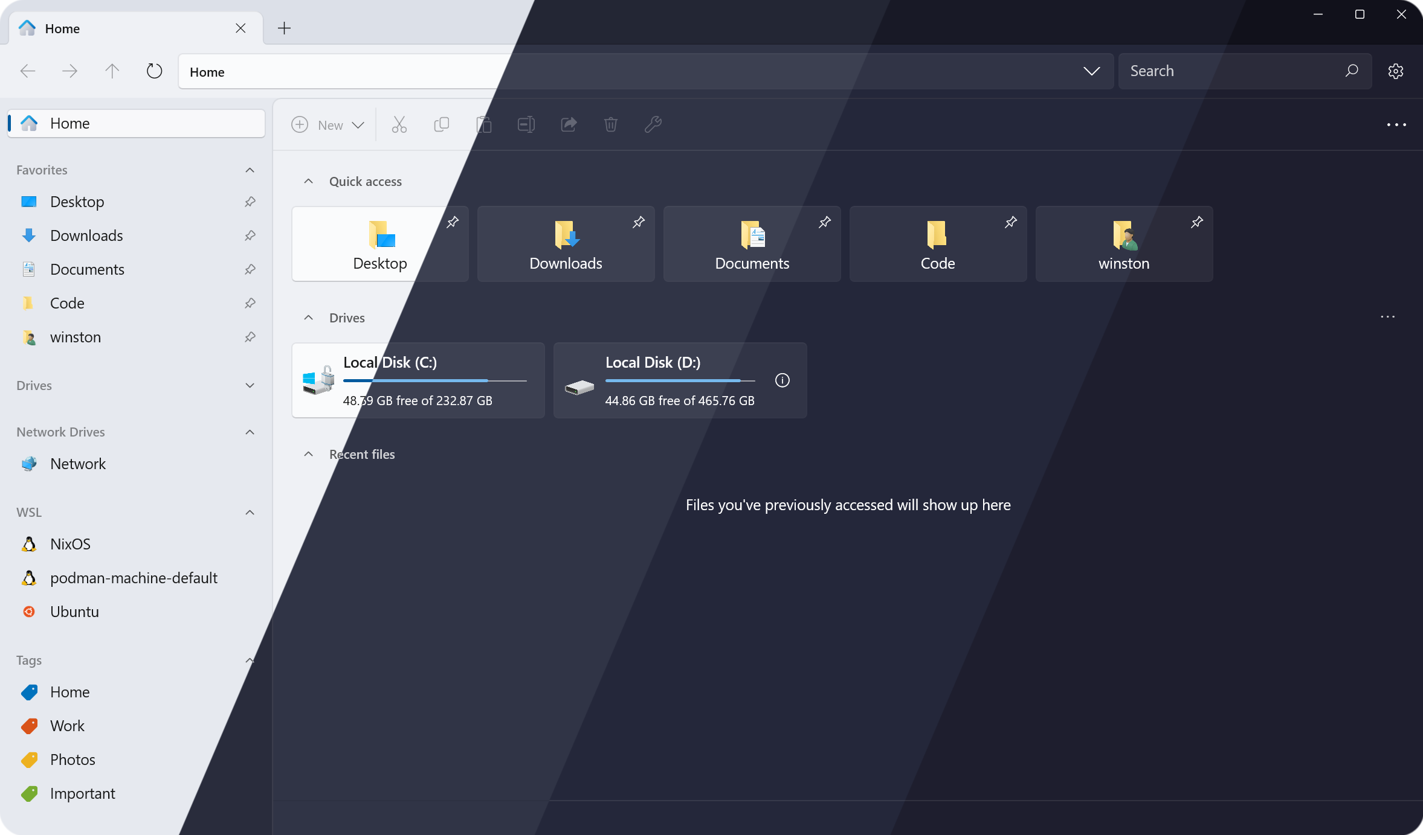Image resolution: width=1423 pixels, height=835 pixels.
Task: Open the New item dropdown
Action: (329, 125)
